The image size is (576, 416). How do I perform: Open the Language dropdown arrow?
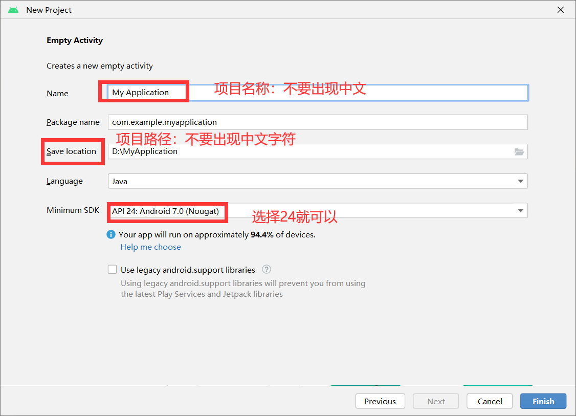[x=520, y=181]
